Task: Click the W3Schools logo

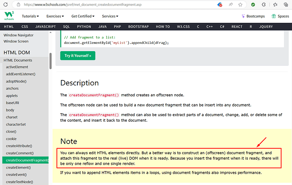Action: point(8,16)
